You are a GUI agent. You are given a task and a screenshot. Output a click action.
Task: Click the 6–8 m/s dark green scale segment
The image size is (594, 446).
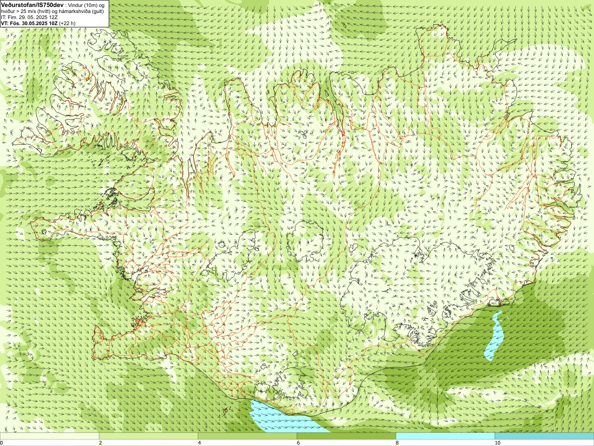pos(346,436)
